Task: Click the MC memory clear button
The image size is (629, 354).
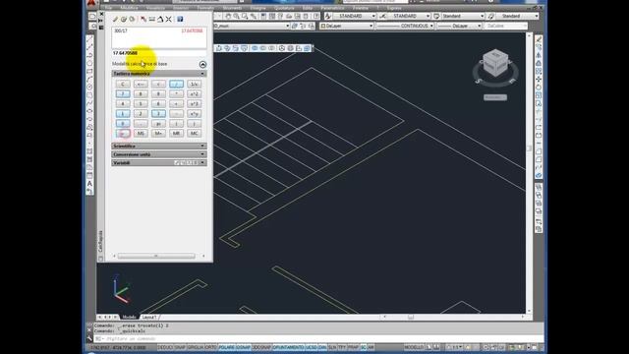Action: [195, 134]
